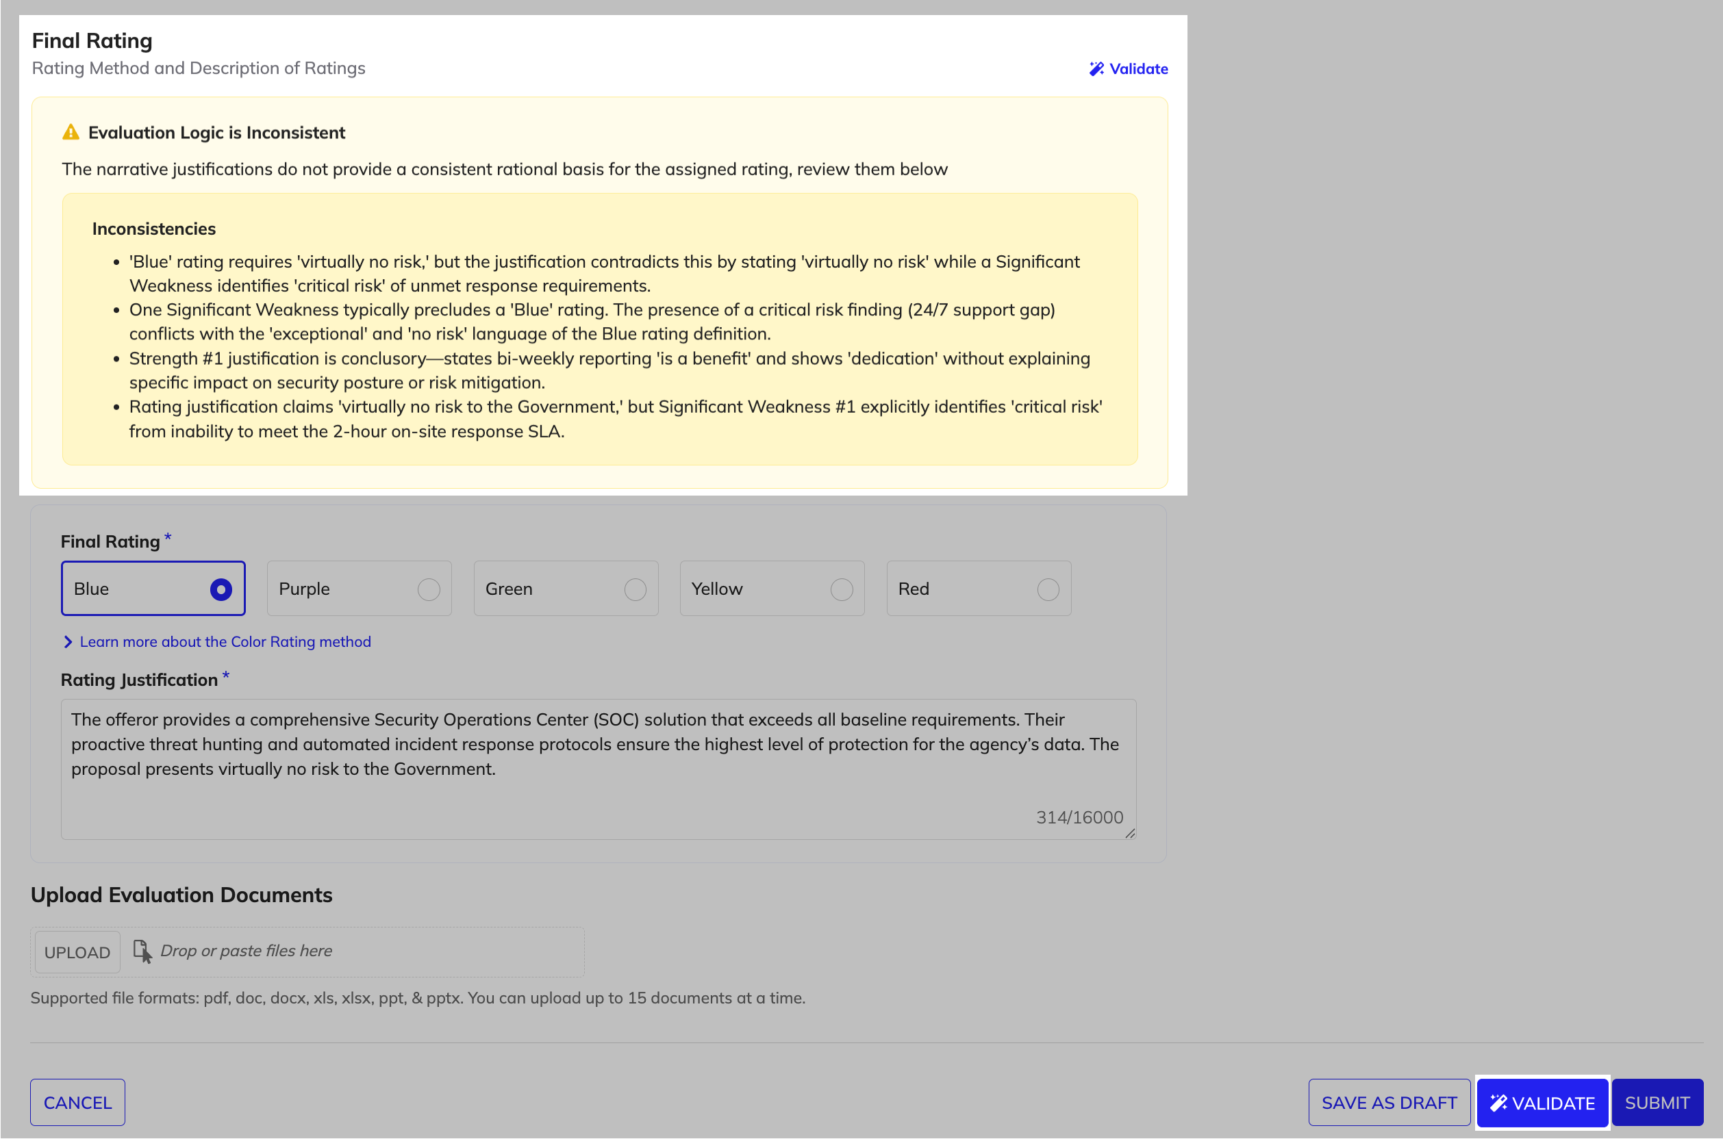Choose the Green final rating
The height and width of the screenshot is (1139, 1723).
tap(566, 589)
